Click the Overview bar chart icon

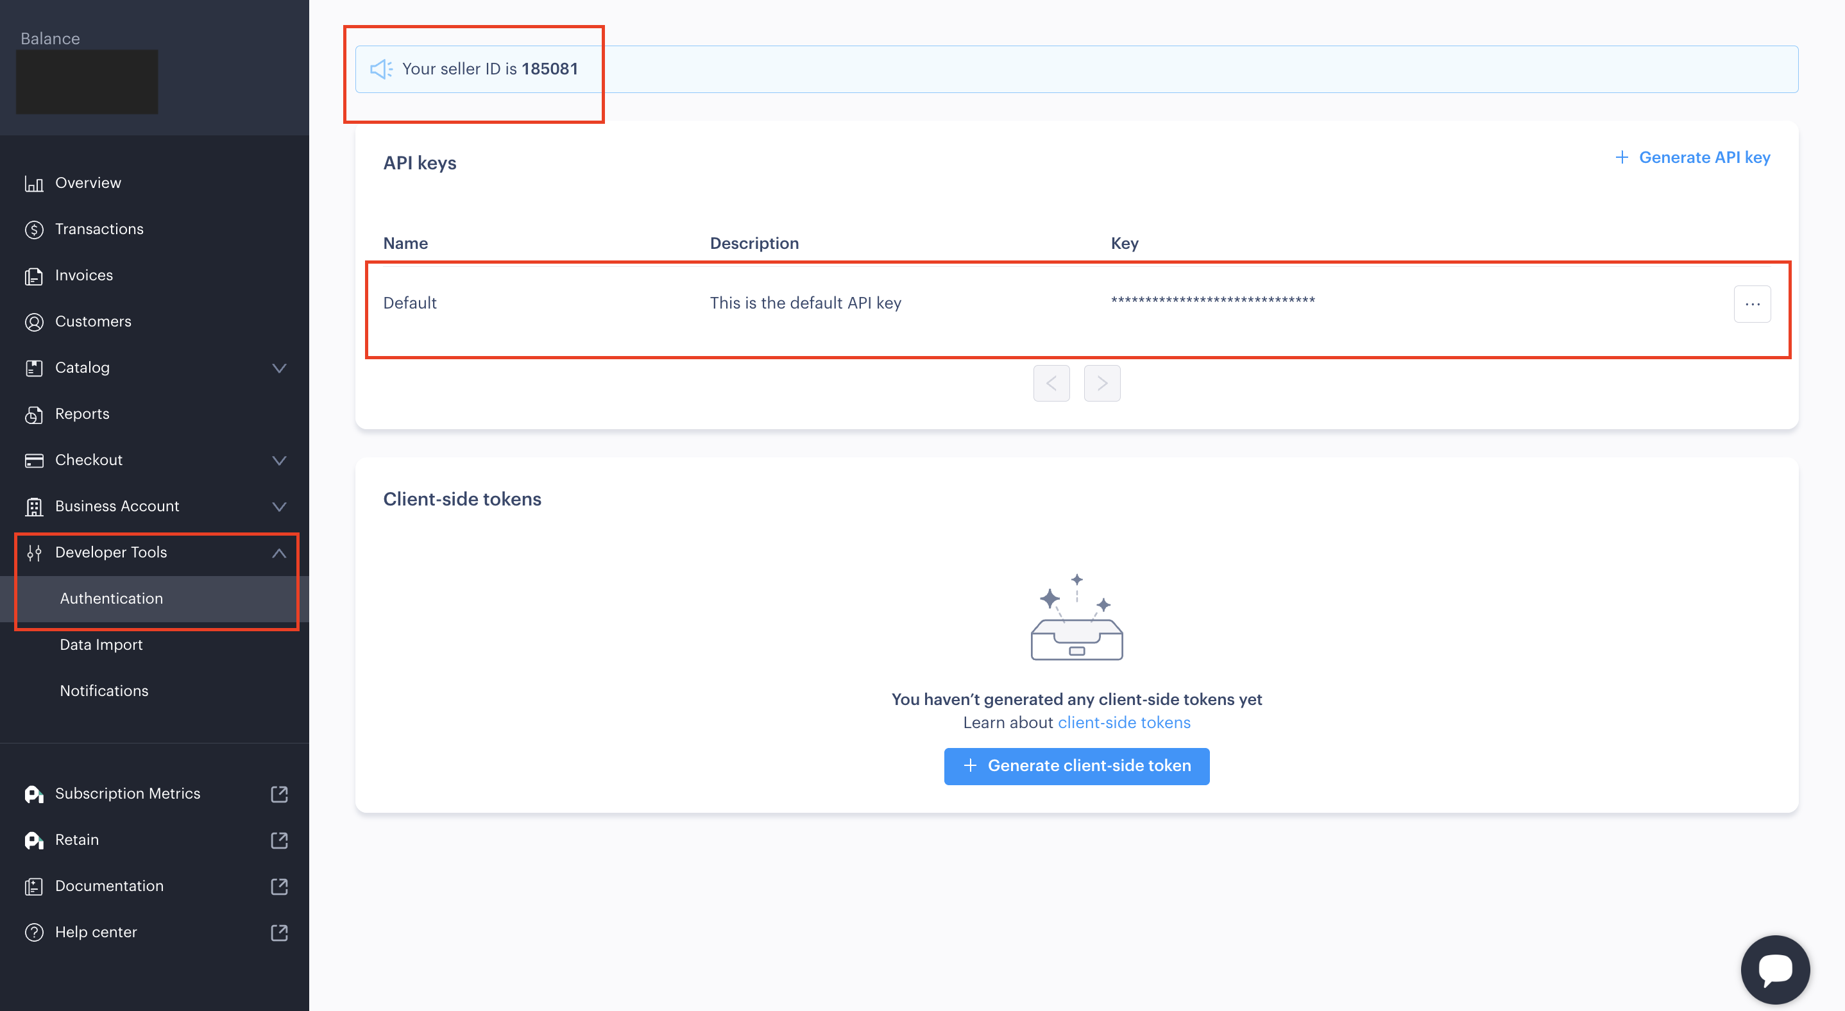(x=33, y=184)
